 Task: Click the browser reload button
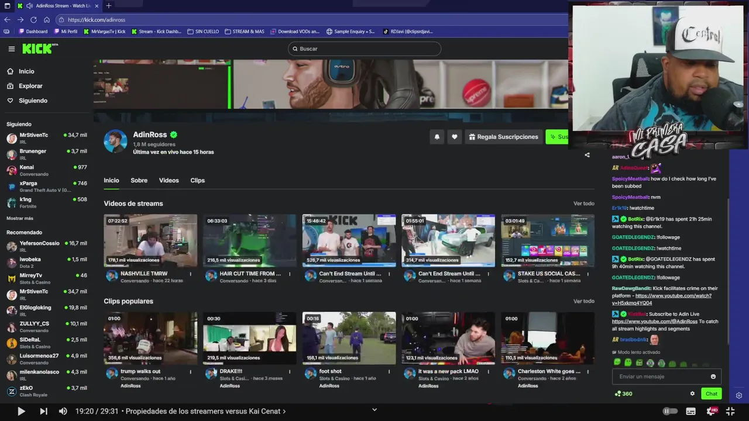[33, 19]
